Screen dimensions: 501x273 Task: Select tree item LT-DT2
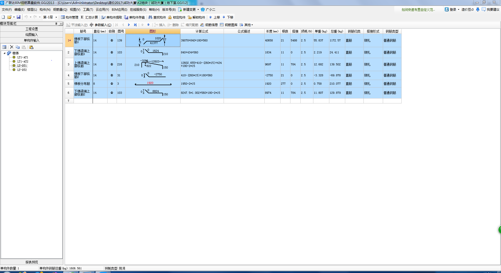[x=22, y=70]
